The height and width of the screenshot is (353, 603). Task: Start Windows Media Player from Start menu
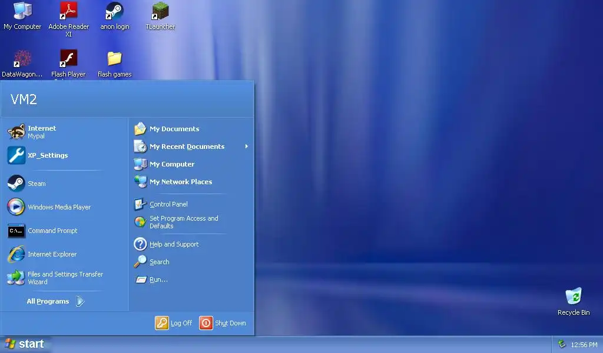(65, 207)
